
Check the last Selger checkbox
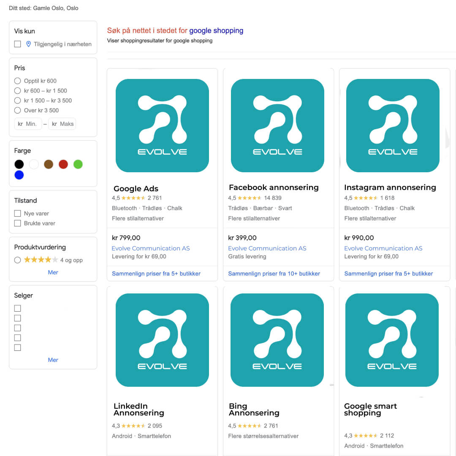17,347
